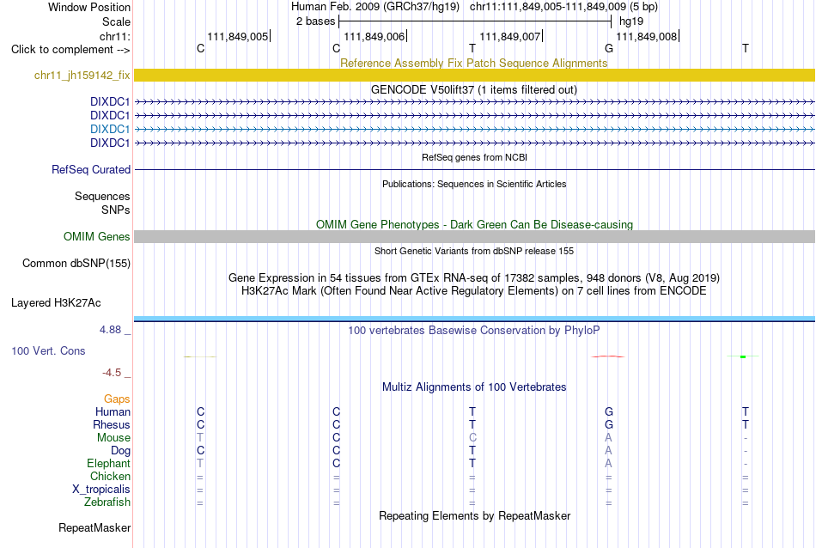
Task: Click the RepeatMasker track label
Action: [94, 527]
